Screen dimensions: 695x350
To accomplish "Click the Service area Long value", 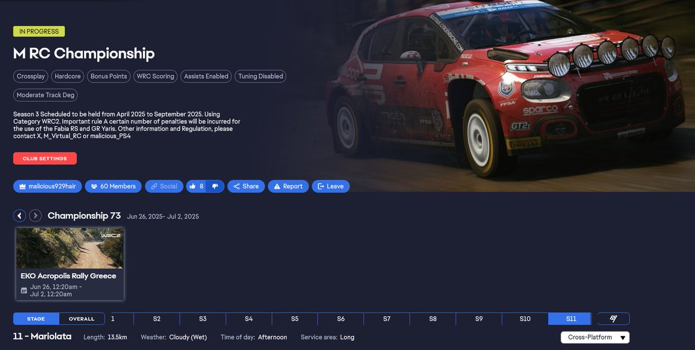I will pyautogui.click(x=348, y=337).
